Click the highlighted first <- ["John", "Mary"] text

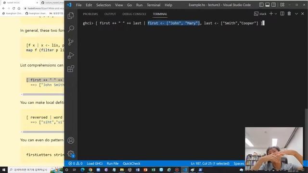[x=174, y=23]
